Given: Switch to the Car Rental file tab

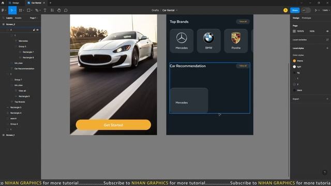Looking at the screenshot, I should click(36, 3).
